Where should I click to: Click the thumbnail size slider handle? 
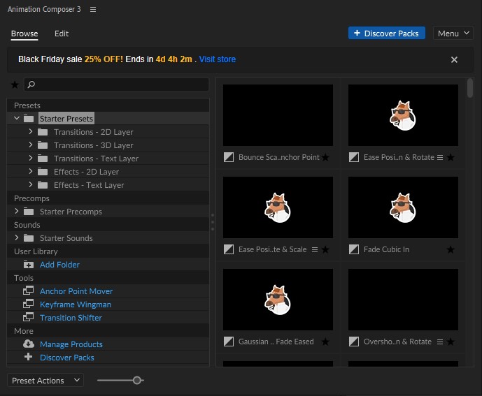coord(137,381)
